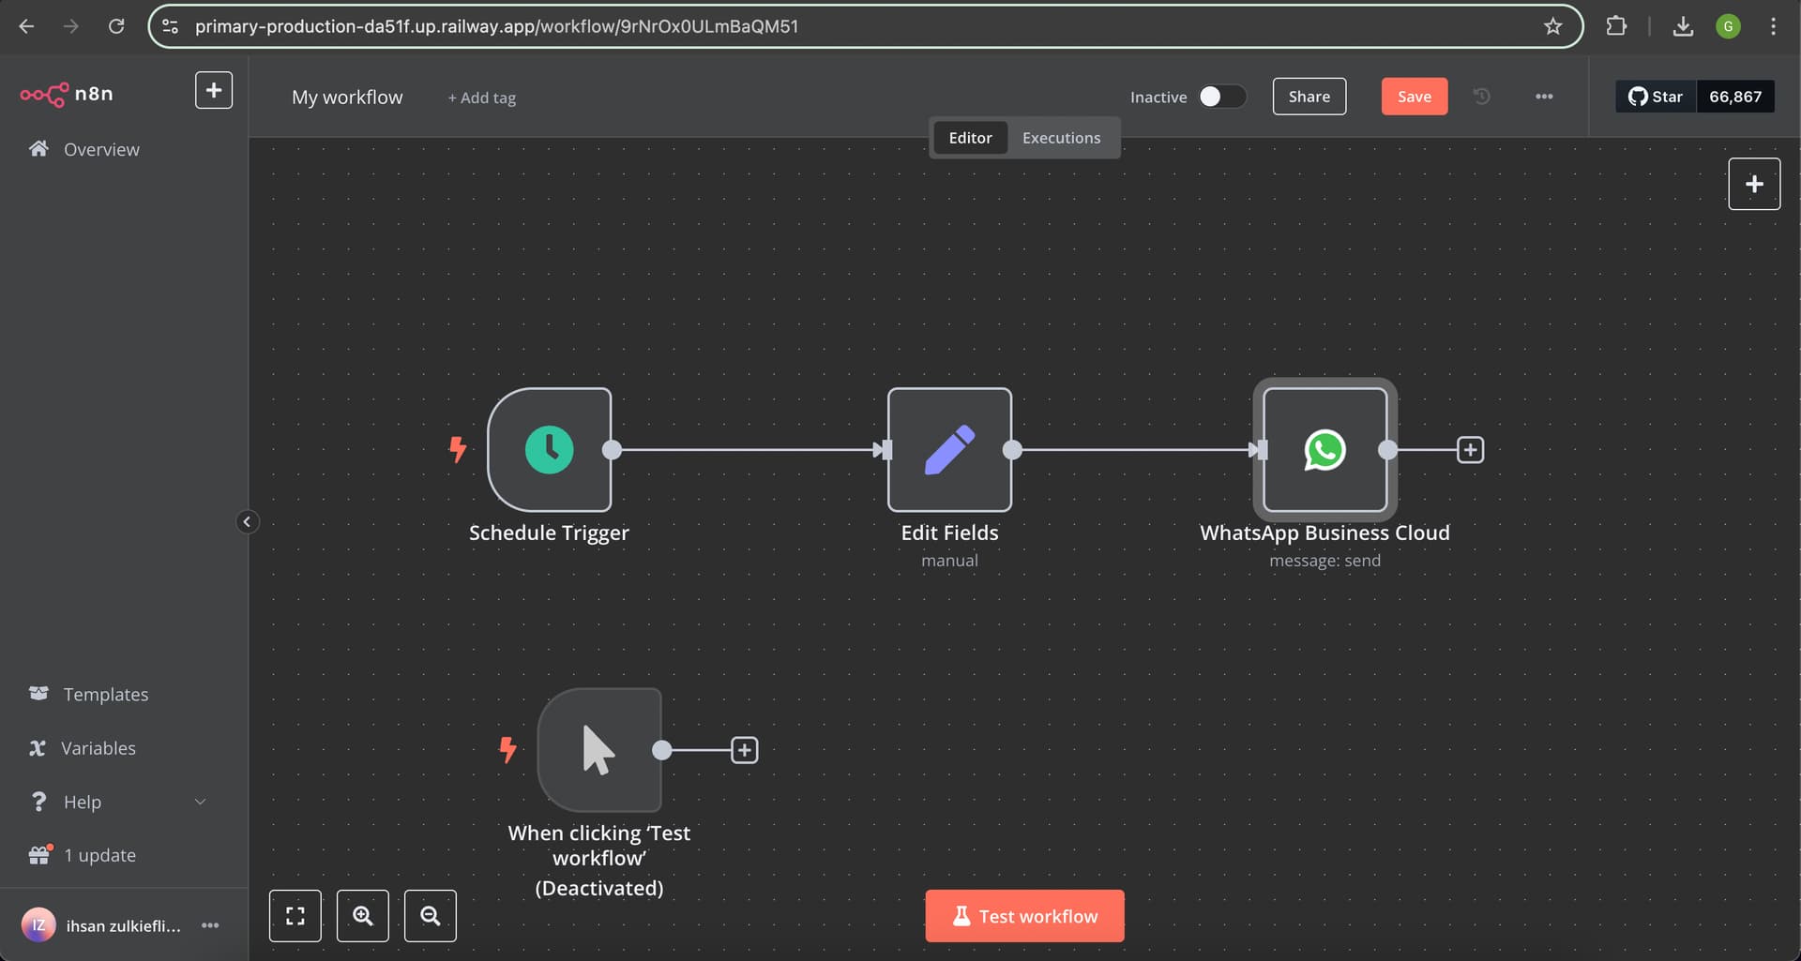Fit workflow to view
Viewport: 1801px width, 961px height.
295,916
